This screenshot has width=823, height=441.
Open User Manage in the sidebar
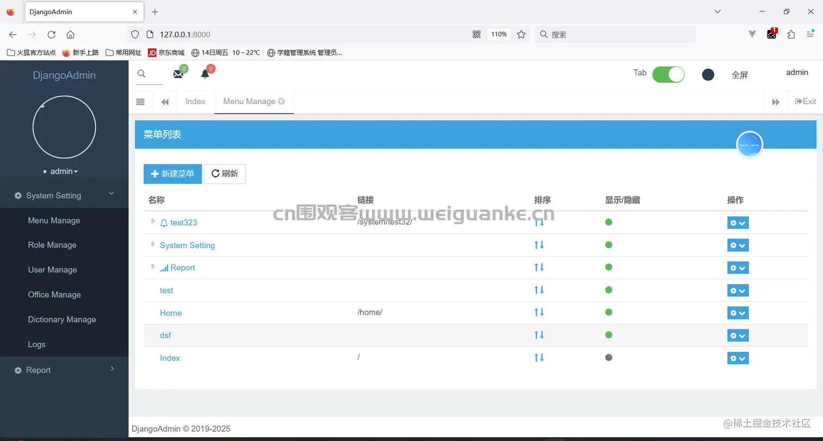52,270
